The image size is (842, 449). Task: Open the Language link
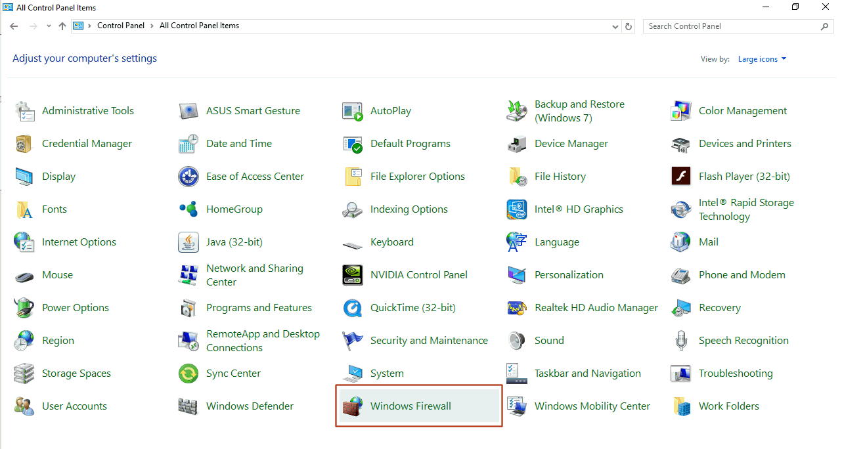coord(557,242)
